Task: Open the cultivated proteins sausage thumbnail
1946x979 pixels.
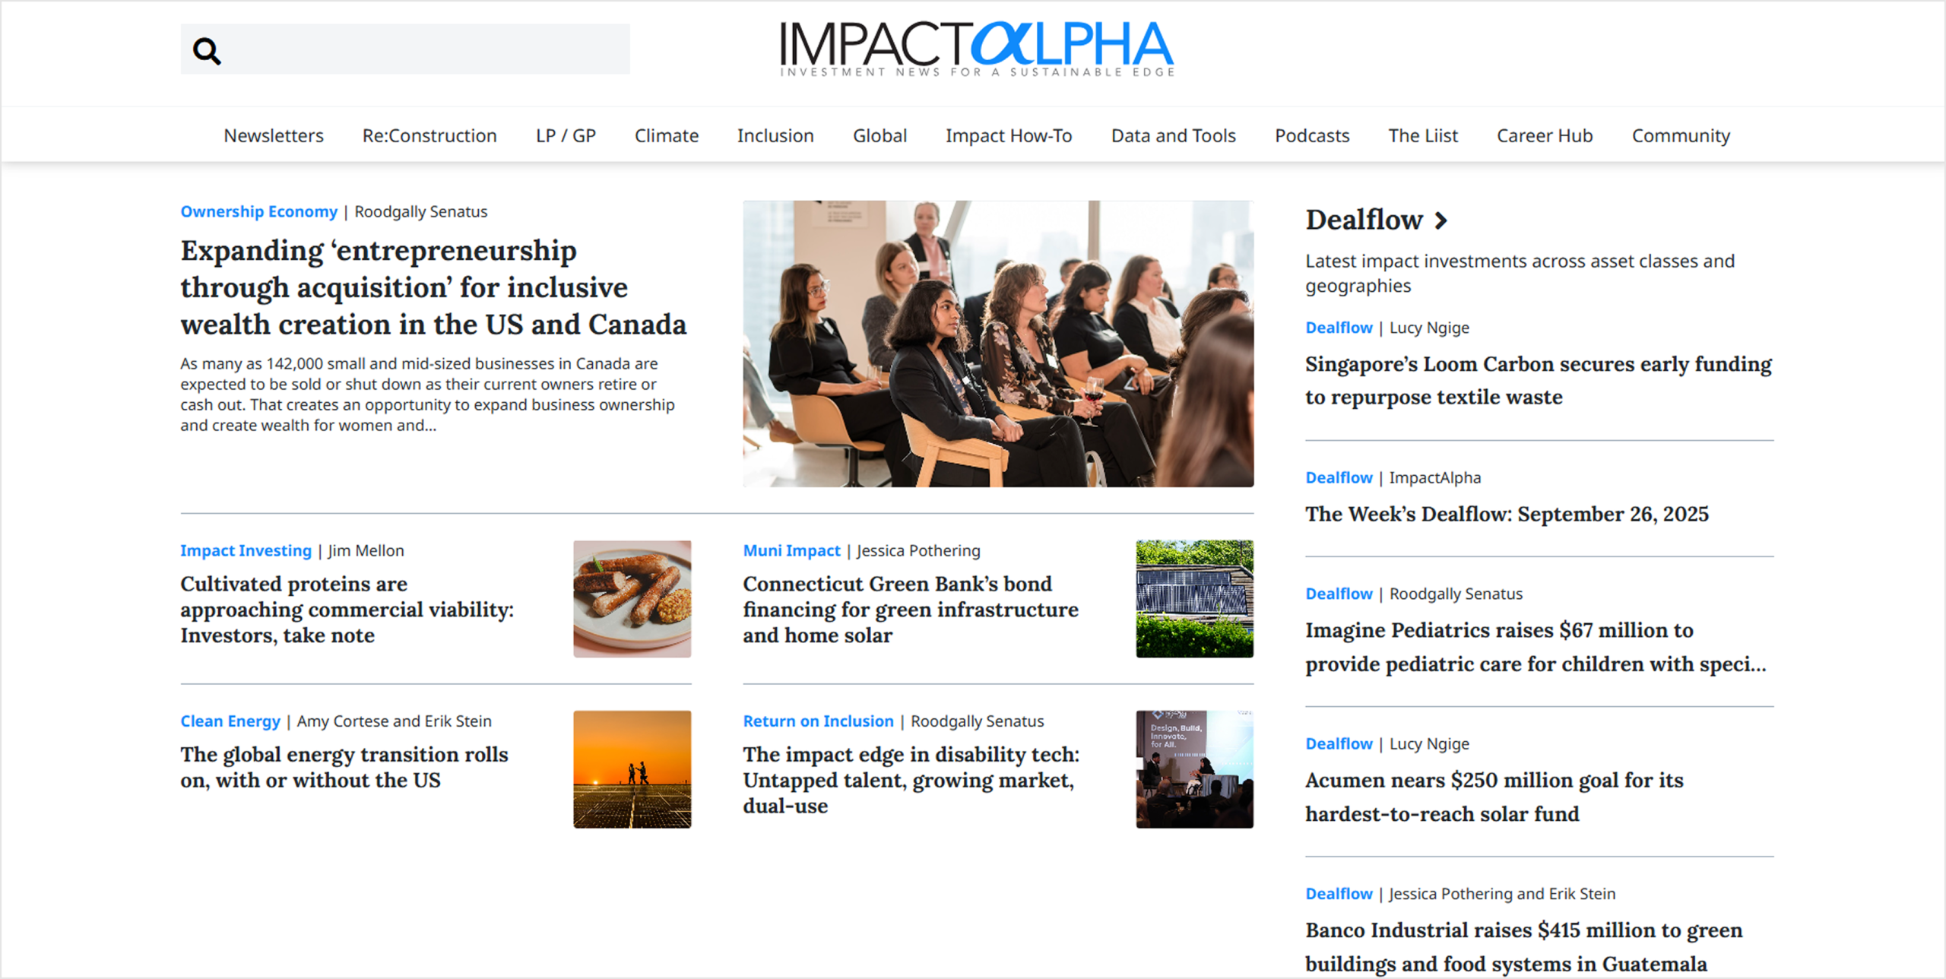Action: 632,599
